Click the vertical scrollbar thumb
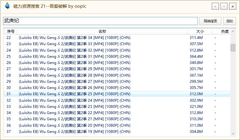This screenshot has height=140, width=240. pos(233,48)
